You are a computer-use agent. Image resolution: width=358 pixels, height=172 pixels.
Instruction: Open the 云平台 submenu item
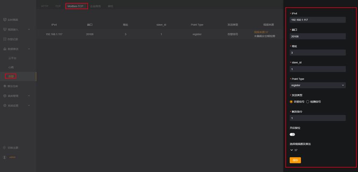coord(12,58)
